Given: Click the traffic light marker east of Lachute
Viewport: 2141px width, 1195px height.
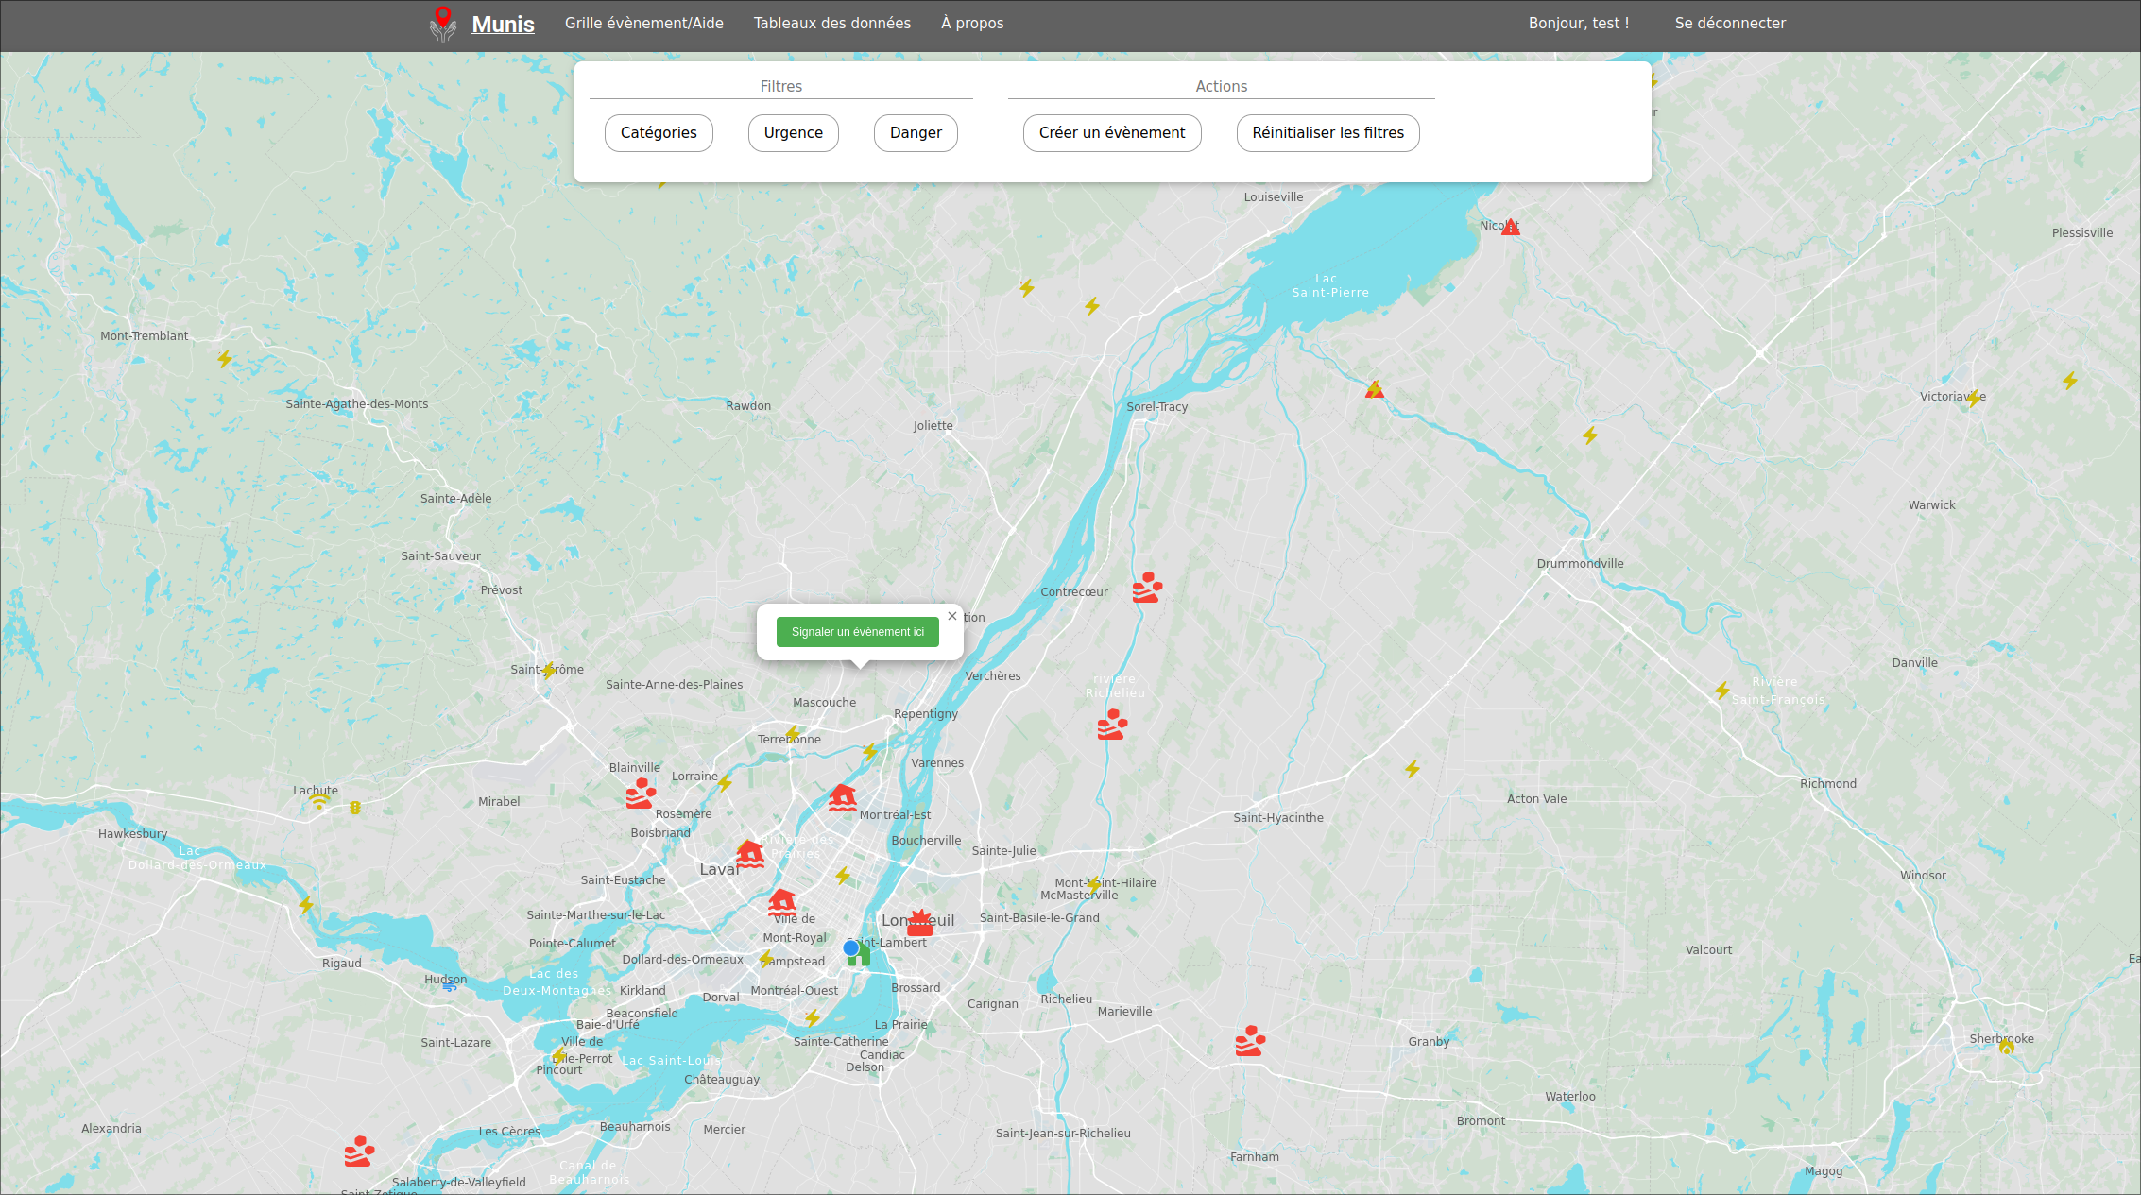Looking at the screenshot, I should (x=355, y=808).
